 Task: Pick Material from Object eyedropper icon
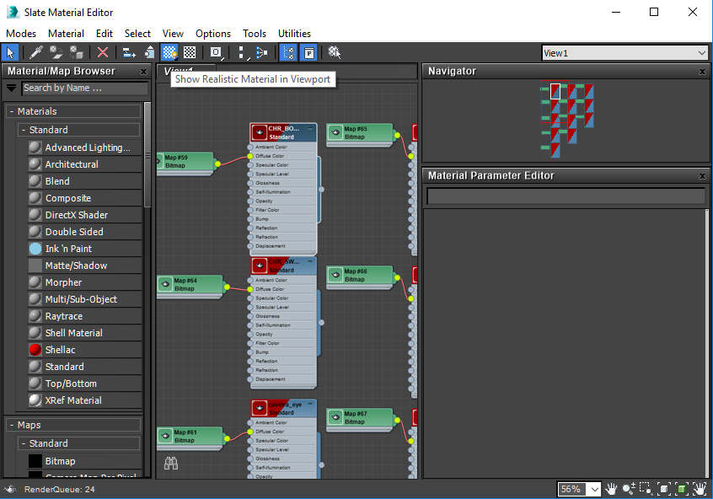pos(35,52)
